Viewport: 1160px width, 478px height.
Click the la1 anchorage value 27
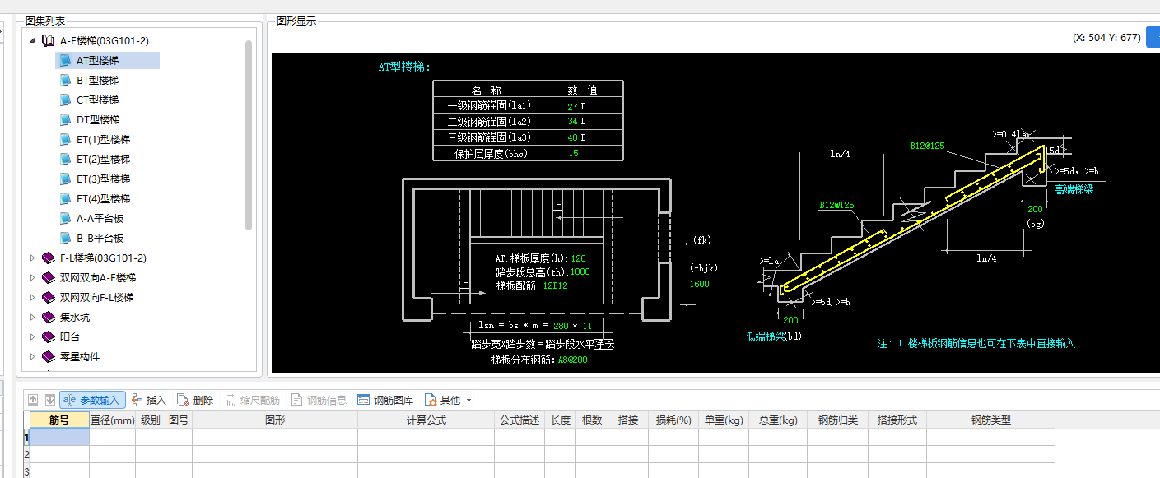pyautogui.click(x=572, y=106)
